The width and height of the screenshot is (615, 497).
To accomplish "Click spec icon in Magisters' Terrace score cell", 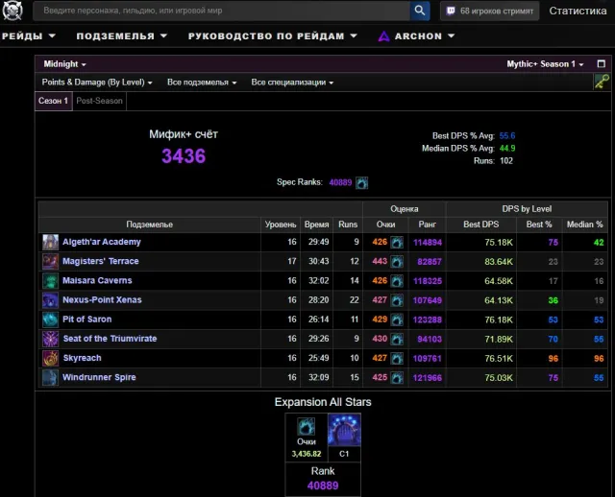I will coord(397,262).
